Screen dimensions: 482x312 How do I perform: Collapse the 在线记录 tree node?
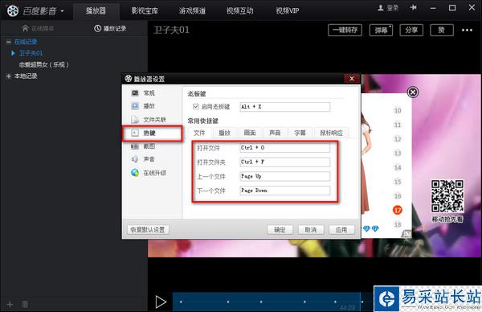(x=9, y=42)
